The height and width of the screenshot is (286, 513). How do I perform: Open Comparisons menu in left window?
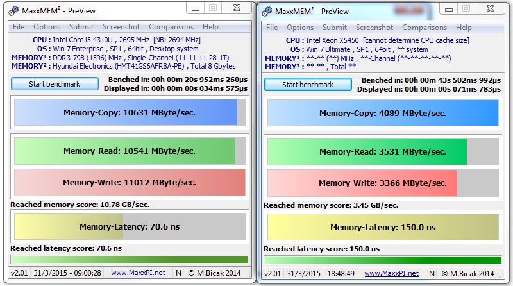pos(171,27)
